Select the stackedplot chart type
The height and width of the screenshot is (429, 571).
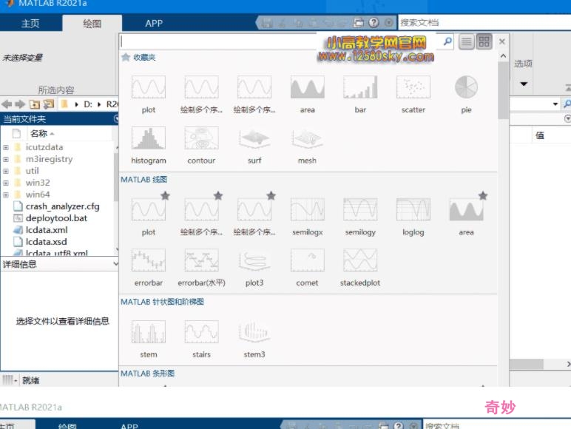[360, 267]
